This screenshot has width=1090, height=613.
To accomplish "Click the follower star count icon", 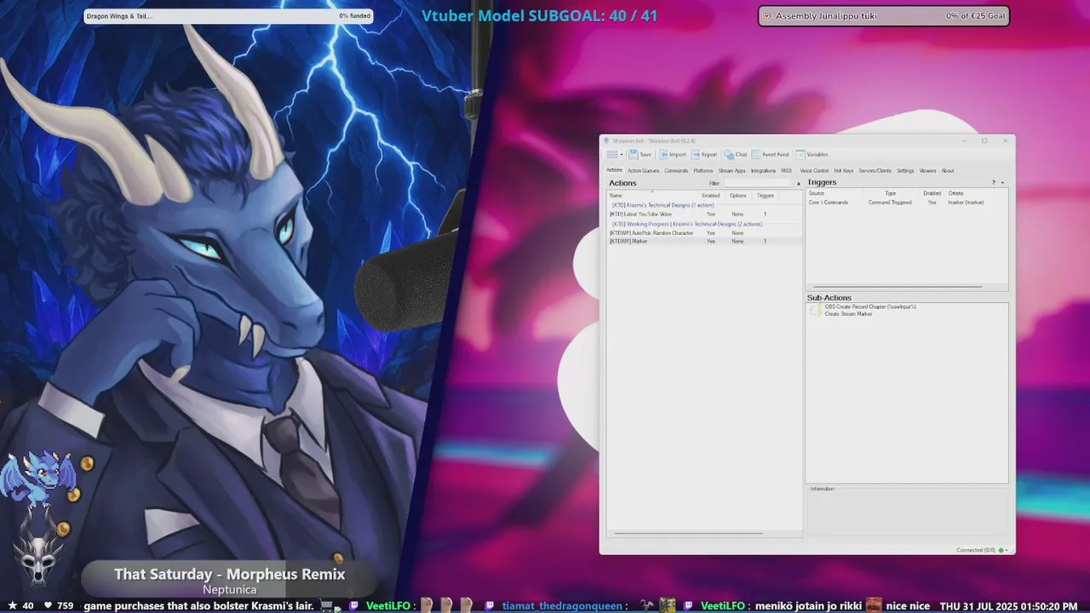I will coord(12,605).
